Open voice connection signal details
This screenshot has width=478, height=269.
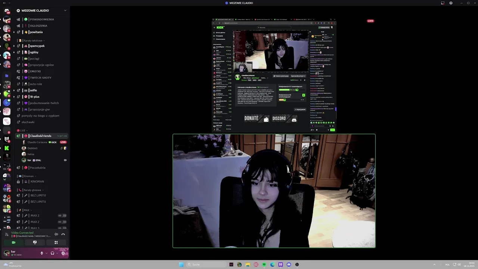point(6,234)
